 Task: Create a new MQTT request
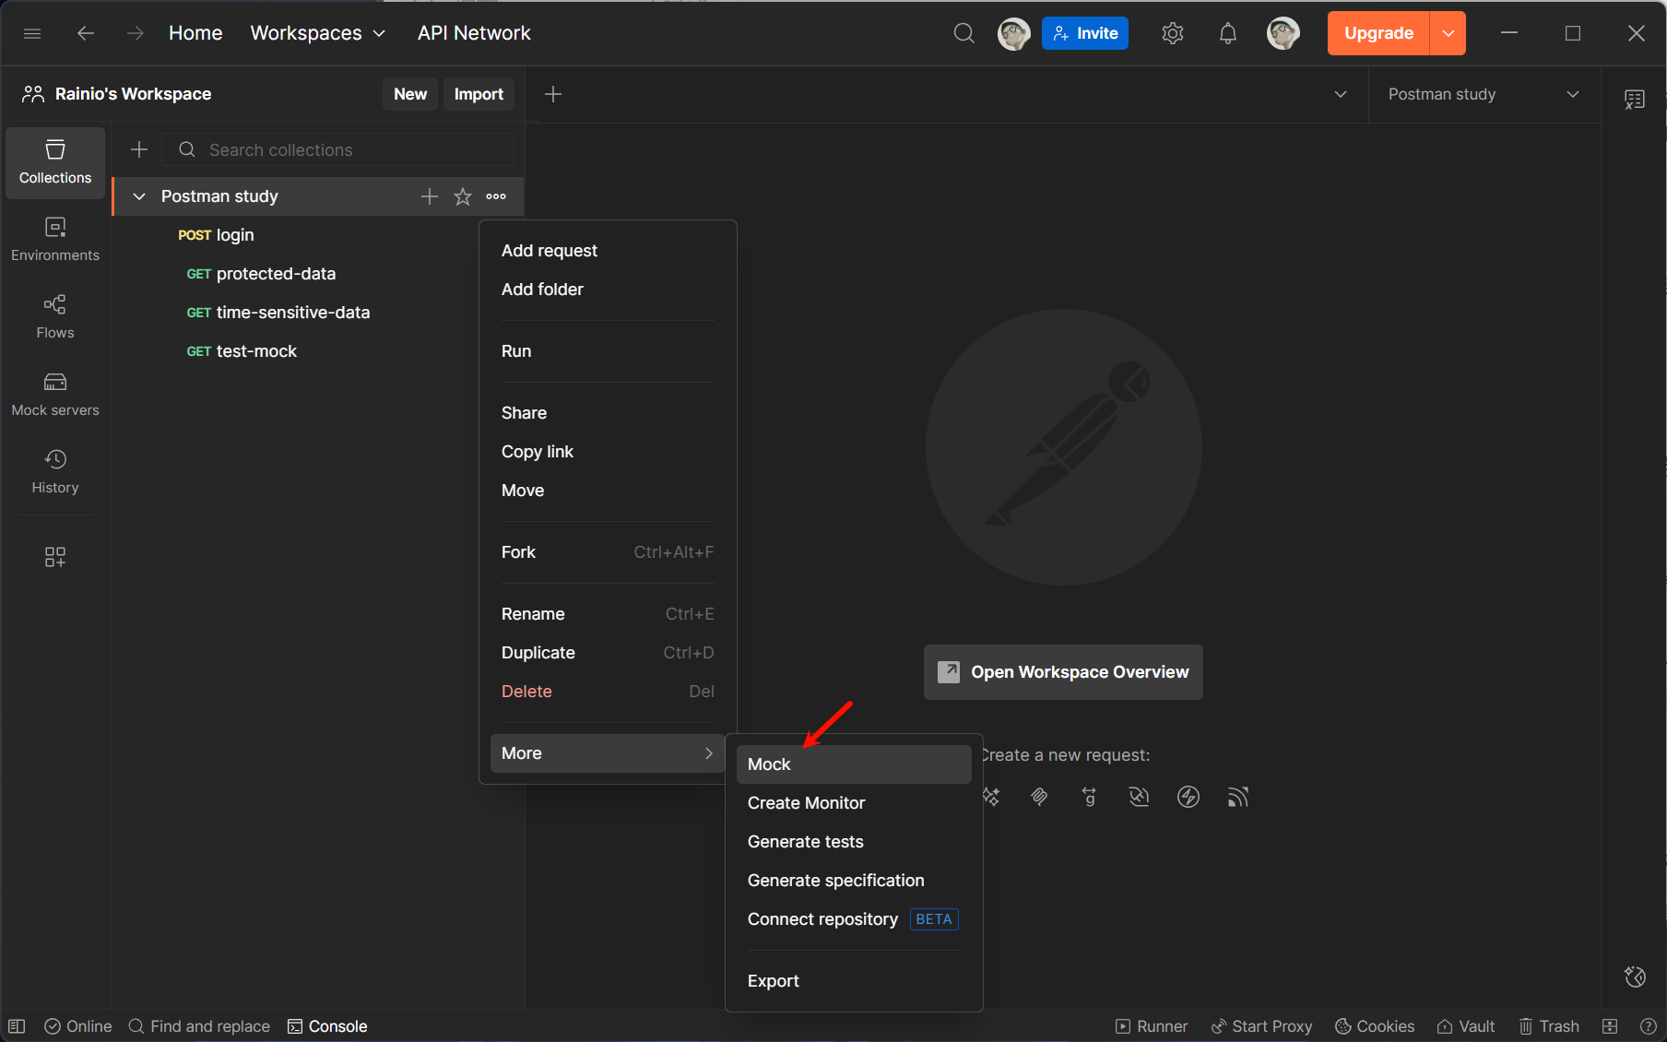point(1238,797)
